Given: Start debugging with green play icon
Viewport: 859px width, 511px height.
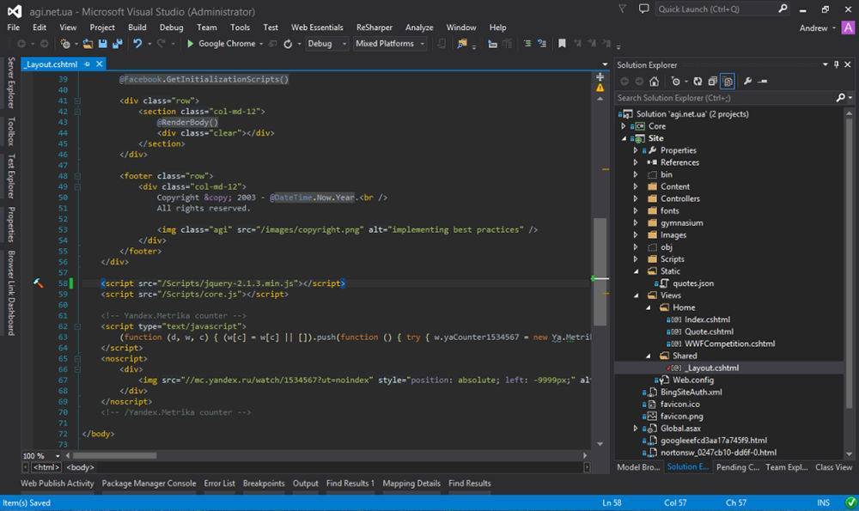Looking at the screenshot, I should pyautogui.click(x=191, y=44).
